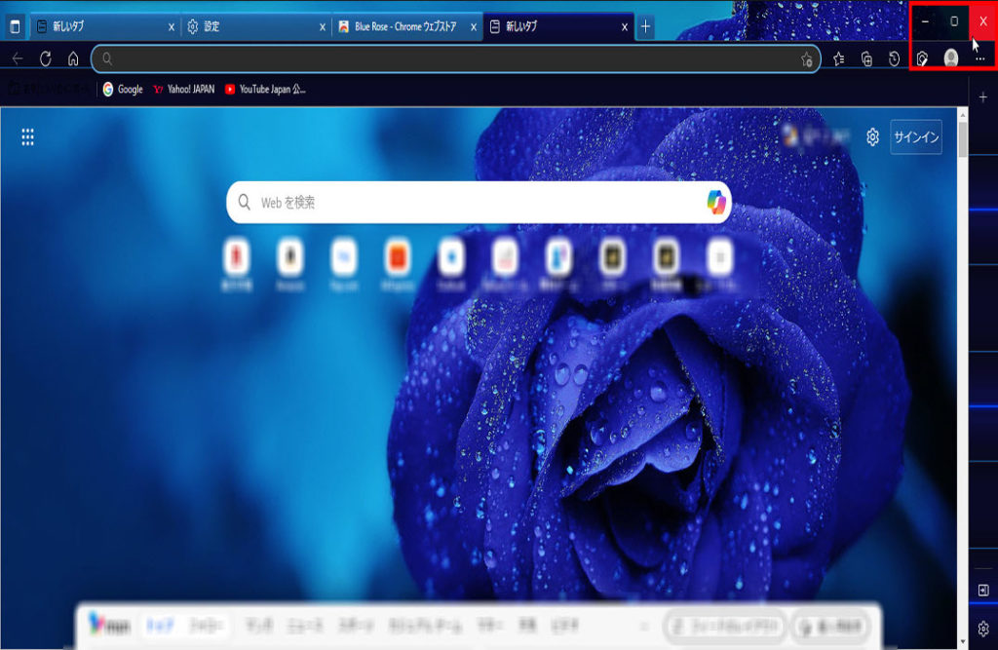The height and width of the screenshot is (650, 998).
Task: Click the Refresh page icon
Action: click(x=45, y=58)
